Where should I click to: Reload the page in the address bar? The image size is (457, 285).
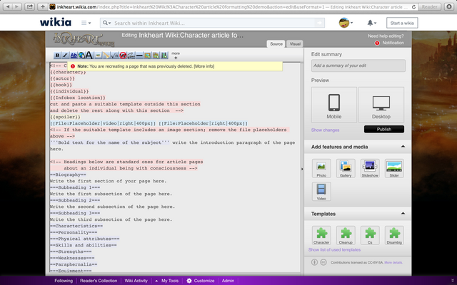click(413, 7)
